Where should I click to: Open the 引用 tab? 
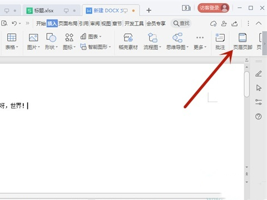pyautogui.click(x=84, y=23)
